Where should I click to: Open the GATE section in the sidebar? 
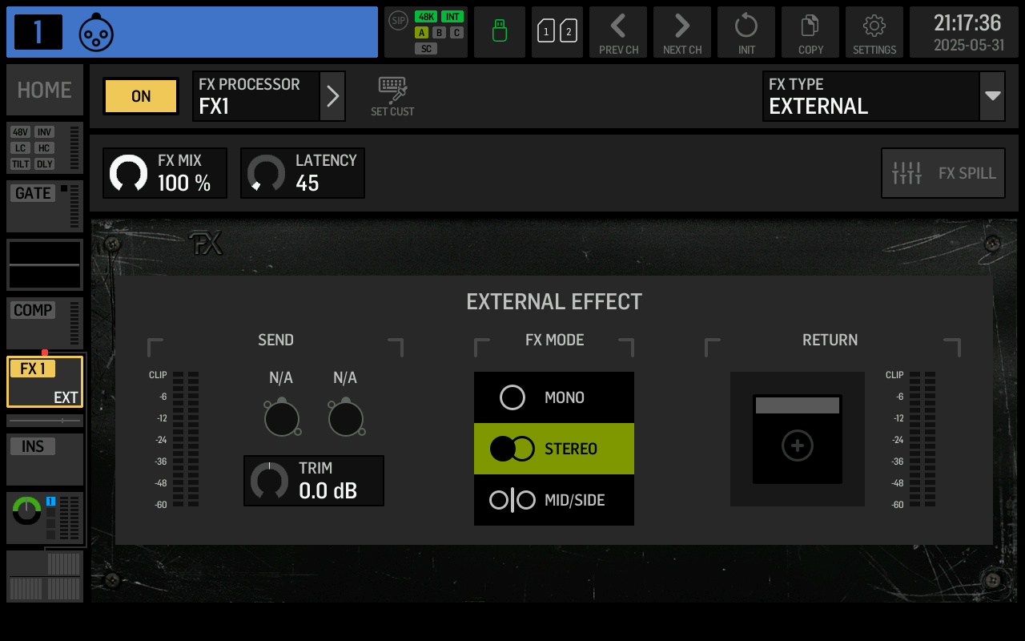(x=32, y=192)
